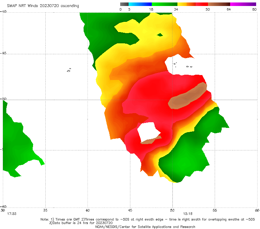Click the note line starting 'Times are GMT'
Image resolution: width=260 pixels, height=229 pixels.
tap(148, 219)
